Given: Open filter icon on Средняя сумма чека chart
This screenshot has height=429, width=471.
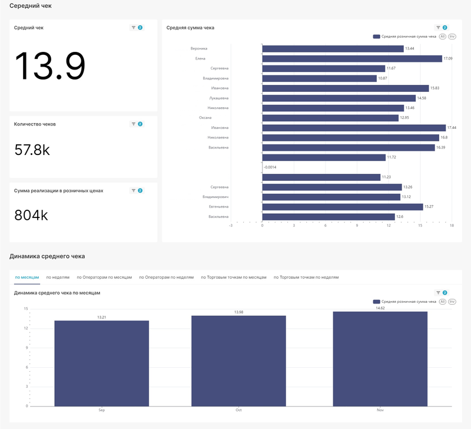Looking at the screenshot, I should [x=439, y=28].
